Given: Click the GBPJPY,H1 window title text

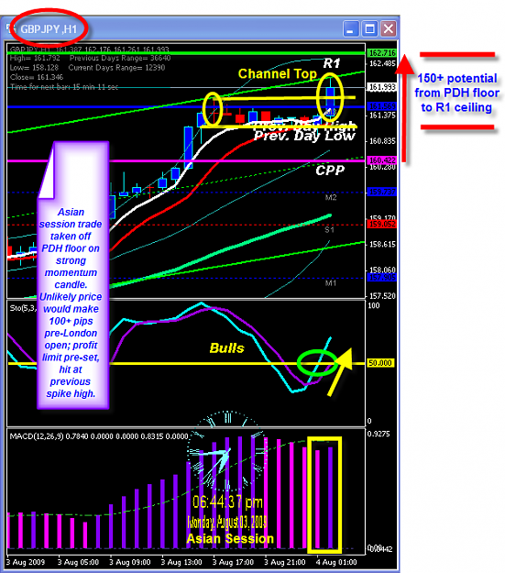Looking at the screenshot, I should 49,29.
